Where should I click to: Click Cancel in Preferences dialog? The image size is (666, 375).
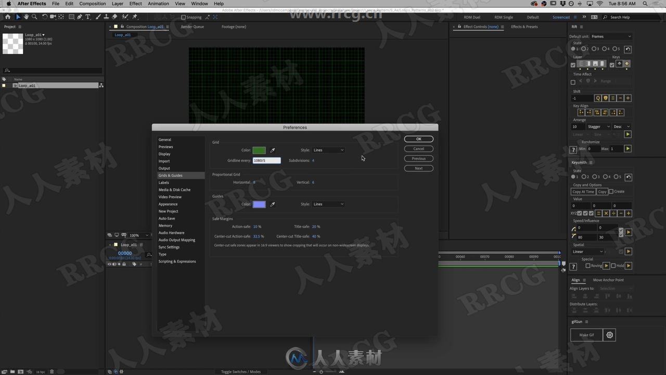point(419,149)
